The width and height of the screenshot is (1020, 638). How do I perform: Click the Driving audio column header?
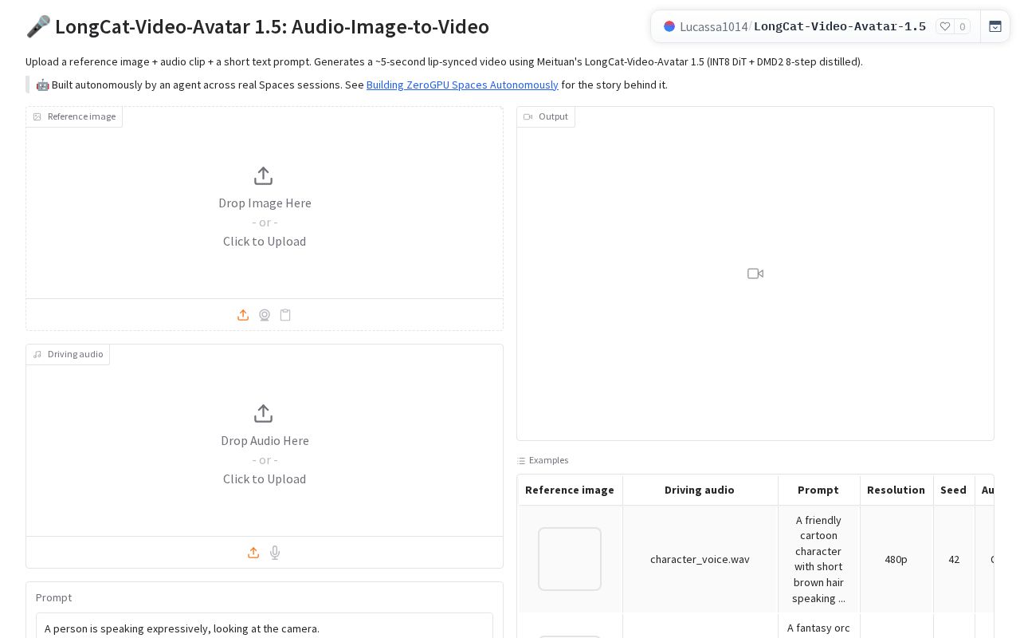point(700,490)
